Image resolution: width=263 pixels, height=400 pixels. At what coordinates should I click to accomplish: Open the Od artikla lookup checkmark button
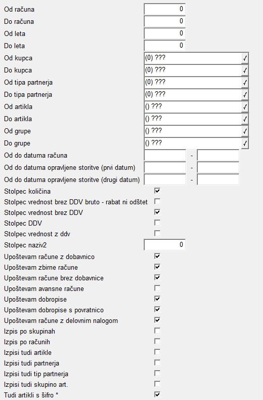pos(245,107)
